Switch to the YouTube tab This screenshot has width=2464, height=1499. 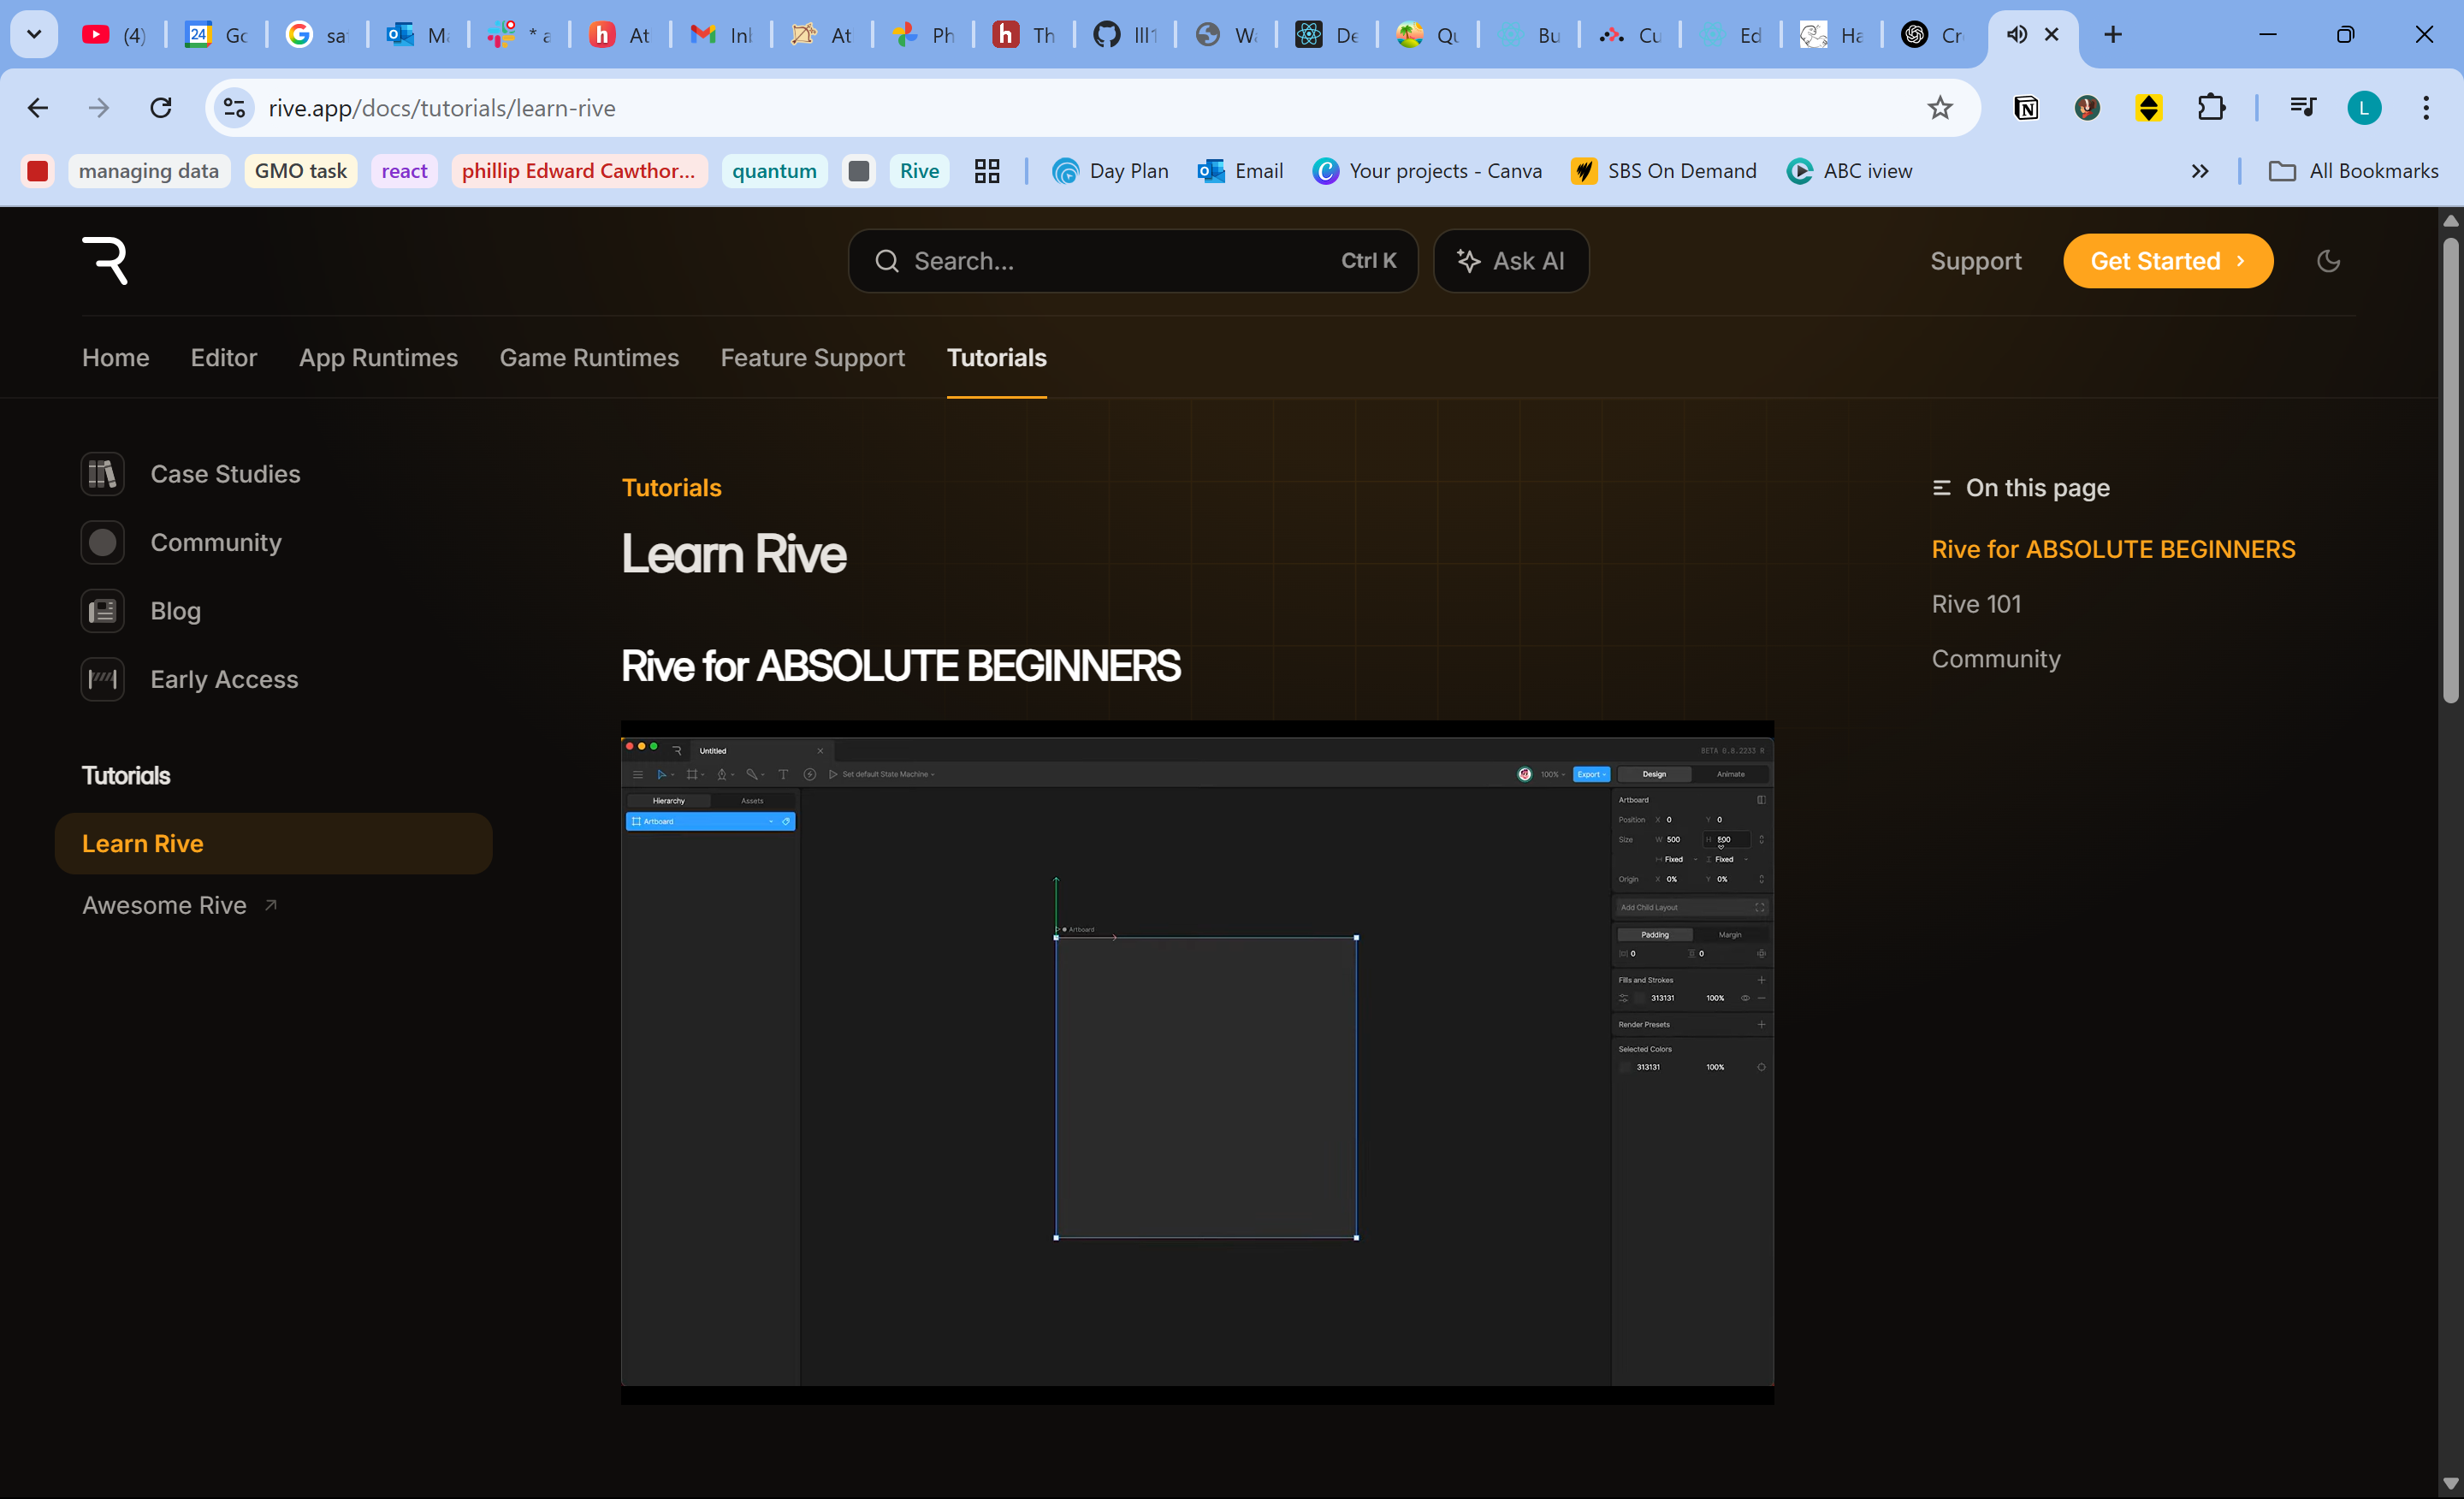[115, 35]
